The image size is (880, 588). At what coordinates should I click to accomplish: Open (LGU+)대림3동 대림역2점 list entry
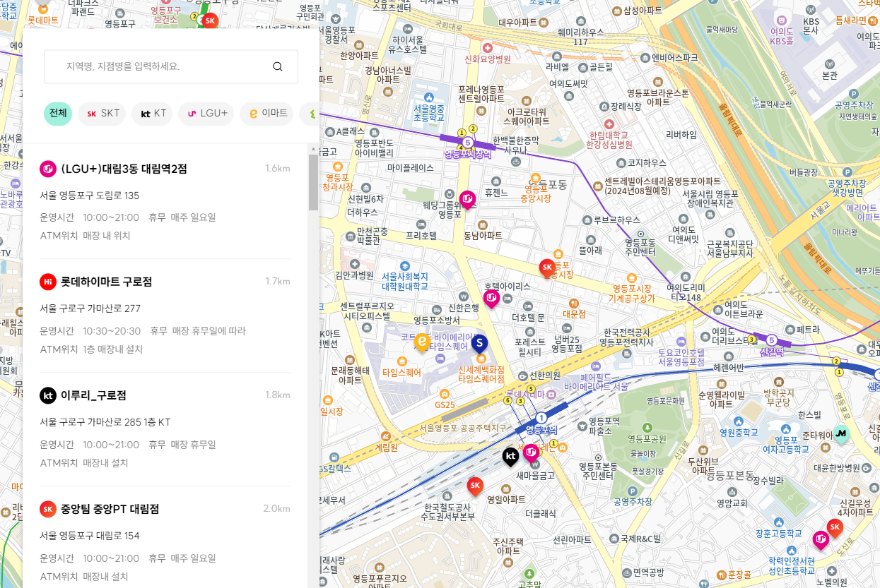[x=165, y=201]
